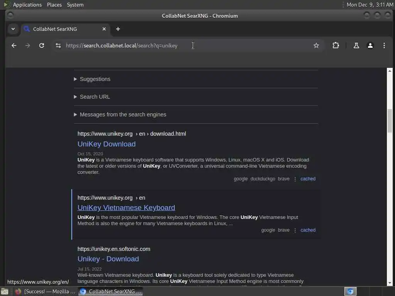The image size is (395, 296).
Task: Open the Unikey - Download softonic link
Action: tap(108, 259)
